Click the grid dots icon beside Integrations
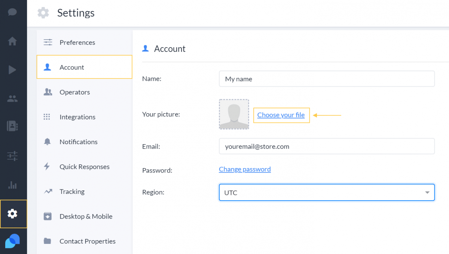 [x=47, y=117]
